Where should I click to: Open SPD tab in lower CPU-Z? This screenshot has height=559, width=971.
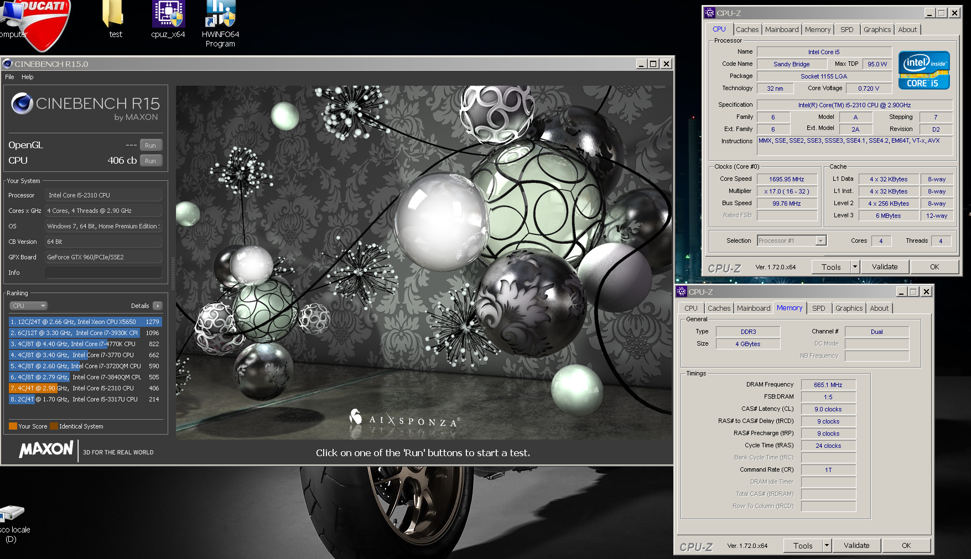[x=818, y=309]
